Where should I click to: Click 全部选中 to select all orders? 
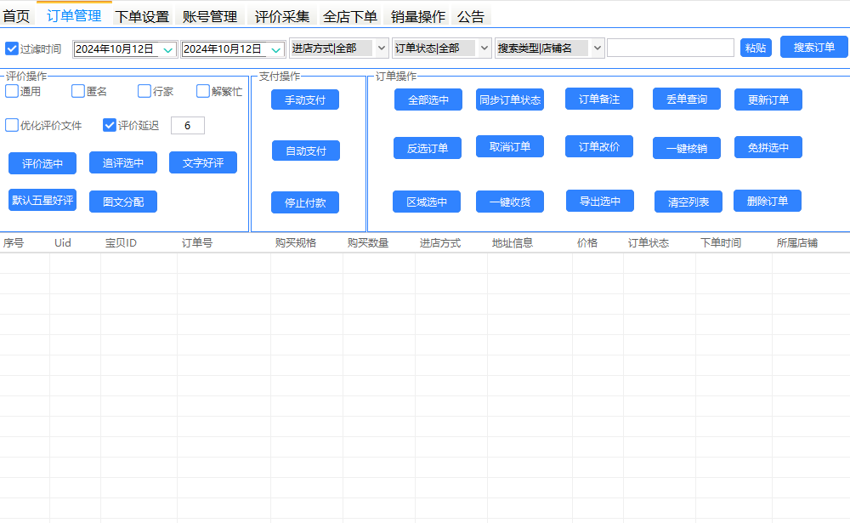pos(427,99)
